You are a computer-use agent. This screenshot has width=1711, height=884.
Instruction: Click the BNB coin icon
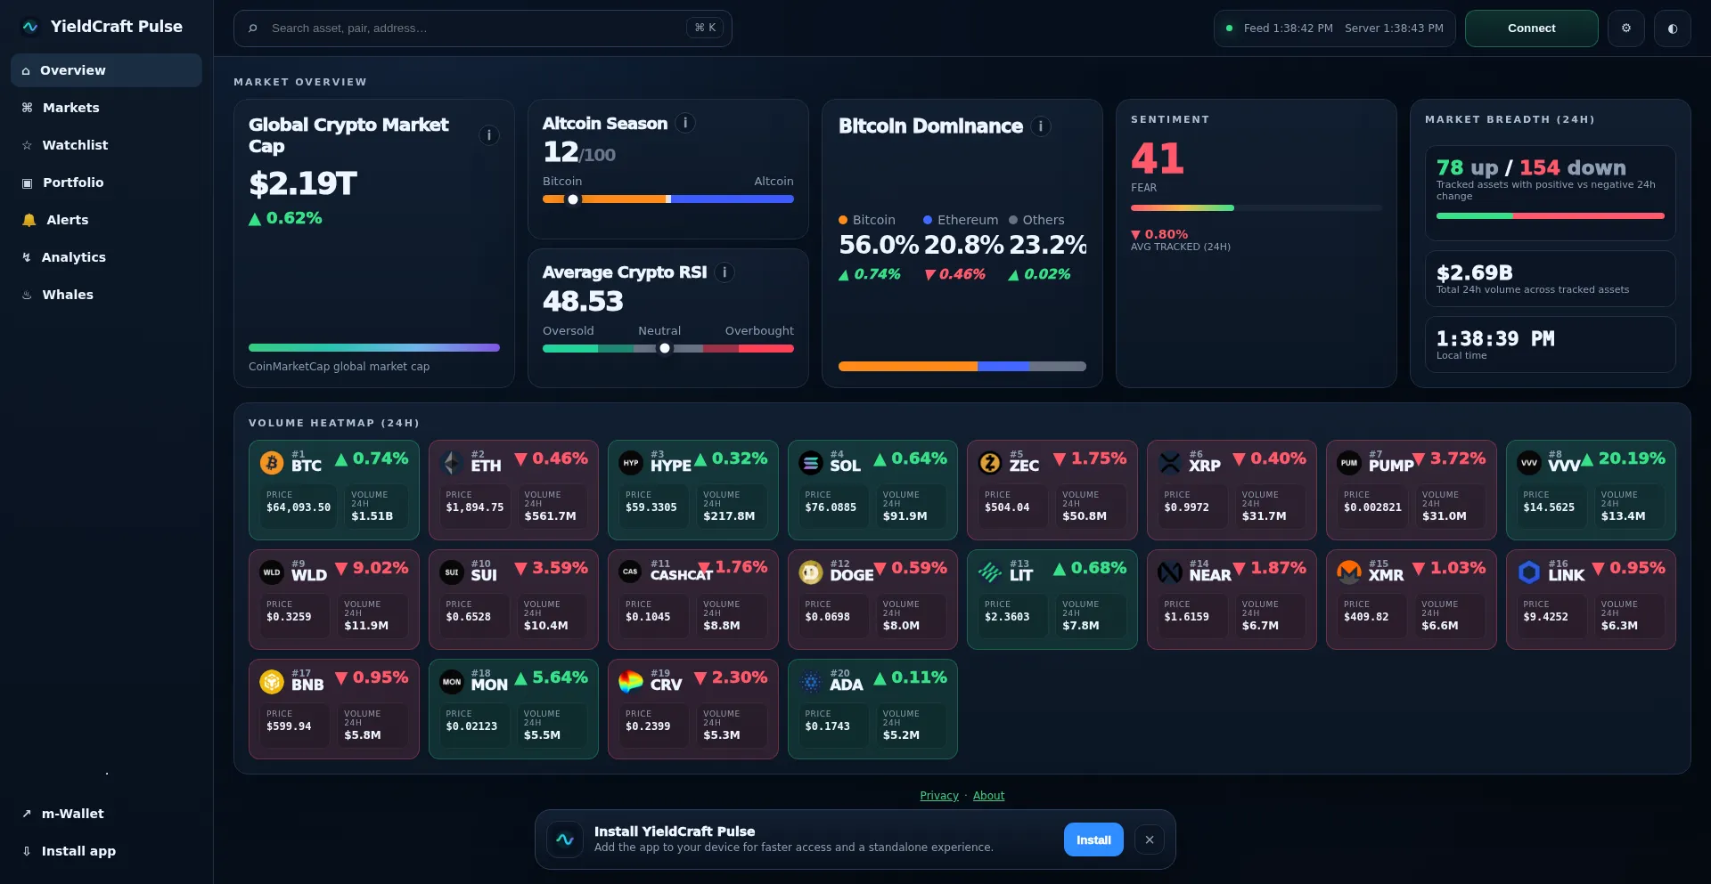point(272,681)
